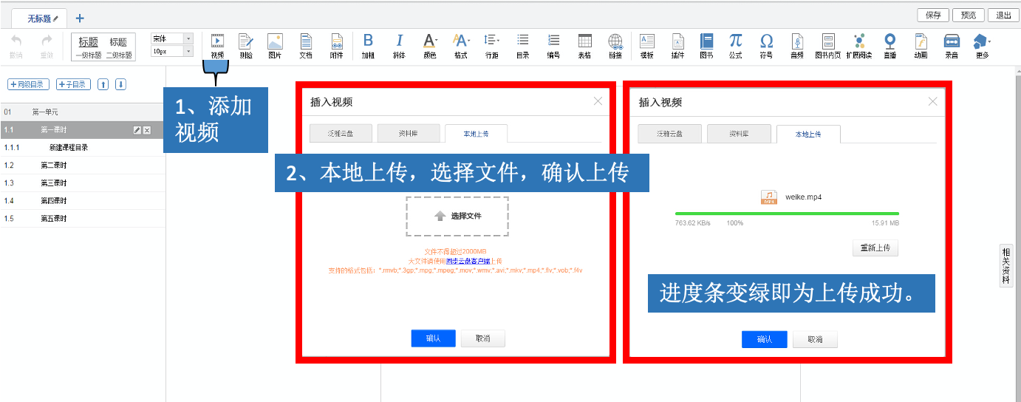Click the redo (重做) icon
The image size is (1021, 402).
pyautogui.click(x=47, y=41)
